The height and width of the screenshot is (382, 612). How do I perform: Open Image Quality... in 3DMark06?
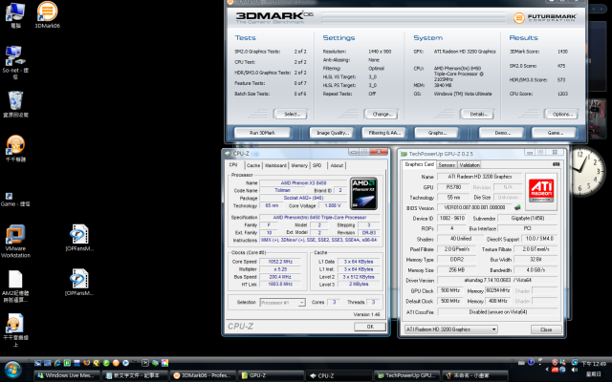pos(332,133)
